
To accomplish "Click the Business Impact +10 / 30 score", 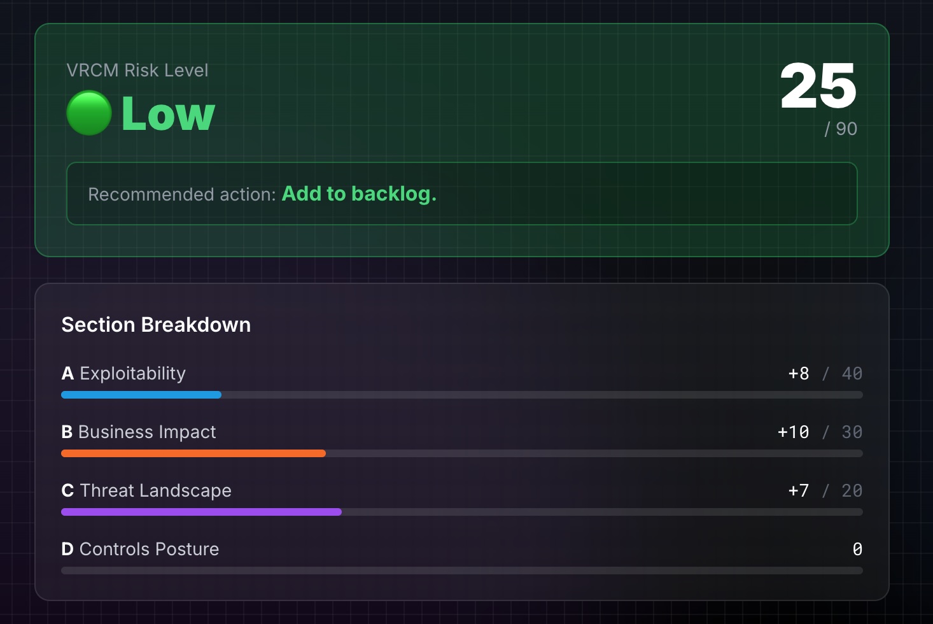I will pos(820,432).
